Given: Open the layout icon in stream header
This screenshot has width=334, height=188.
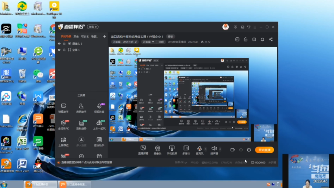Looking at the screenshot, I should 254,39.
